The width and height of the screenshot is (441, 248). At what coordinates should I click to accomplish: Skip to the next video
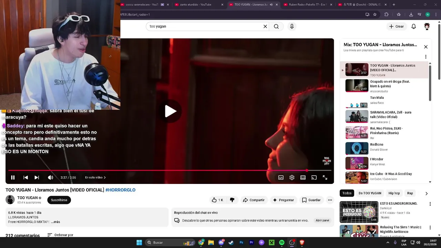tap(37, 177)
